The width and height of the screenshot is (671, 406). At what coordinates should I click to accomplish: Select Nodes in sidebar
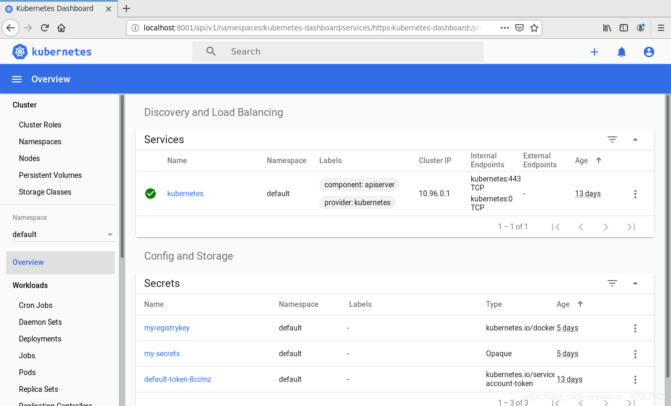click(29, 158)
